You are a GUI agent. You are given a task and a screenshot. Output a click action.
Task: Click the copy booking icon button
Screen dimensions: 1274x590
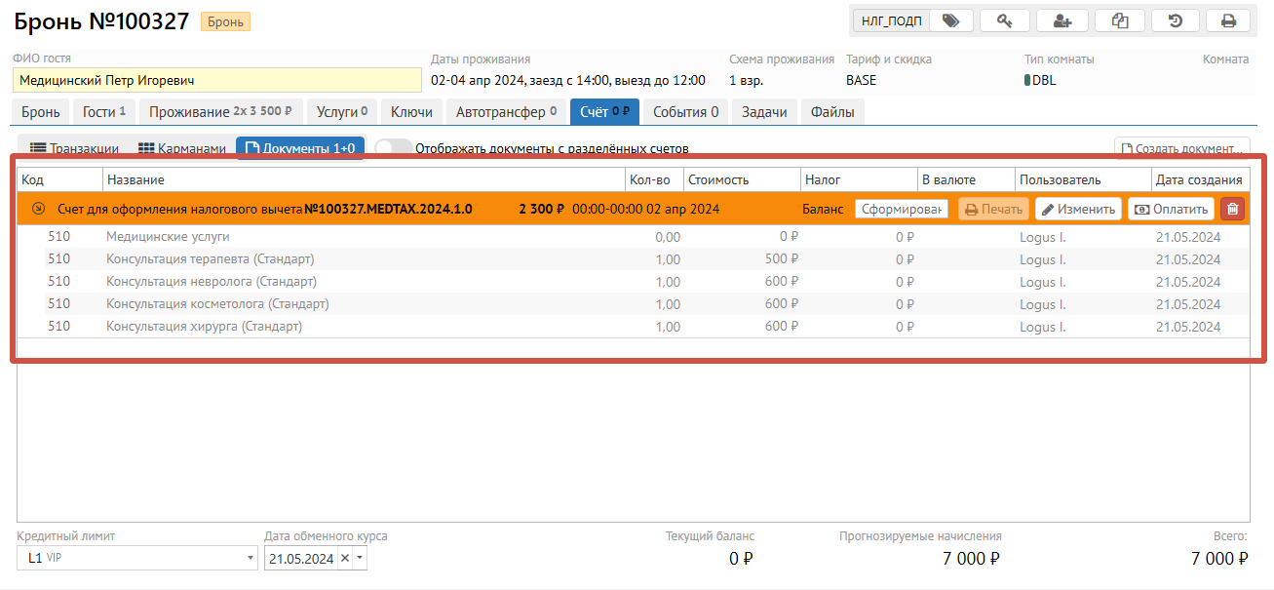(x=1119, y=20)
